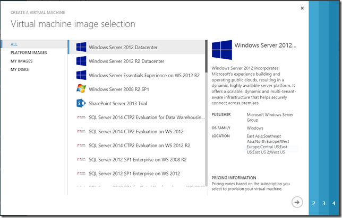The height and width of the screenshot is (218, 342).
Task: Click the LOCATION label
Action: (x=220, y=136)
